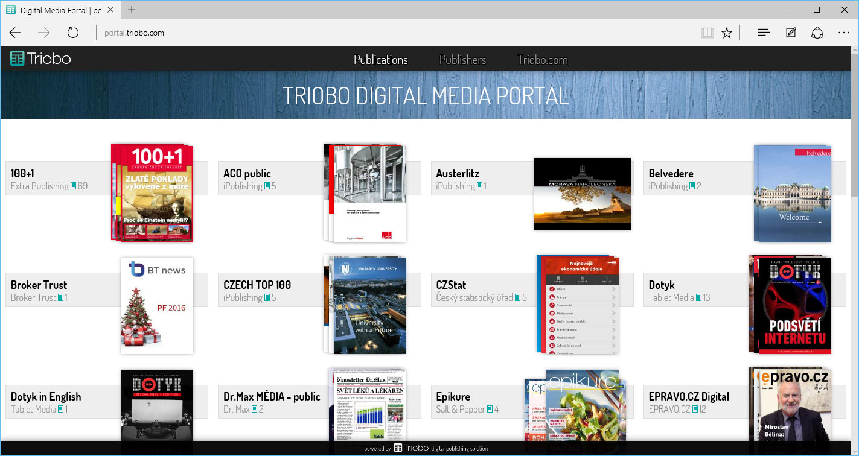Screen dimensions: 859x456
Task: Open the CZStat publication entry
Action: coord(451,285)
